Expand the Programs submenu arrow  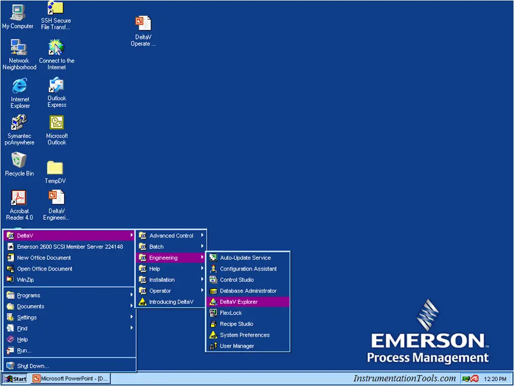point(131,295)
